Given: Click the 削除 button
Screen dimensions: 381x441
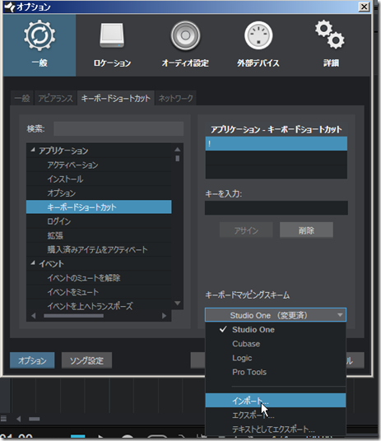Looking at the screenshot, I should (306, 230).
